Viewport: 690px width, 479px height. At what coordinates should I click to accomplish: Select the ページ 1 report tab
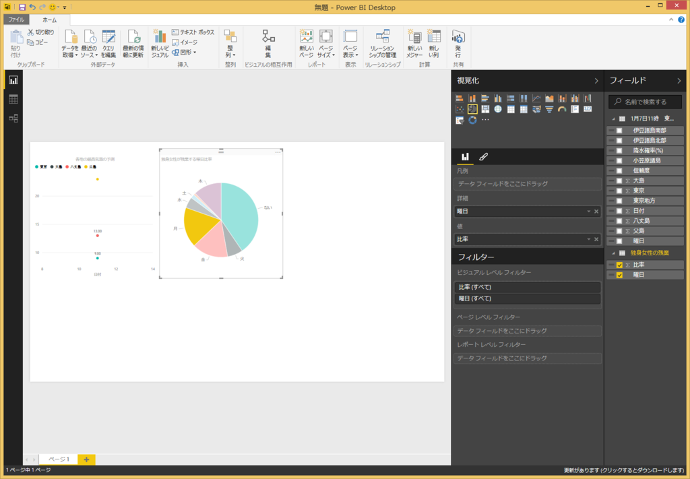click(x=59, y=459)
